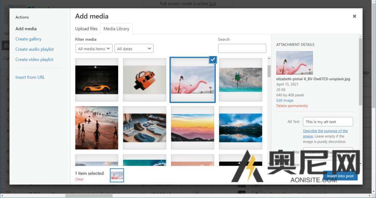The width and height of the screenshot is (376, 198).
Task: Click the 28 KB file size text
Action: tap(281, 90)
